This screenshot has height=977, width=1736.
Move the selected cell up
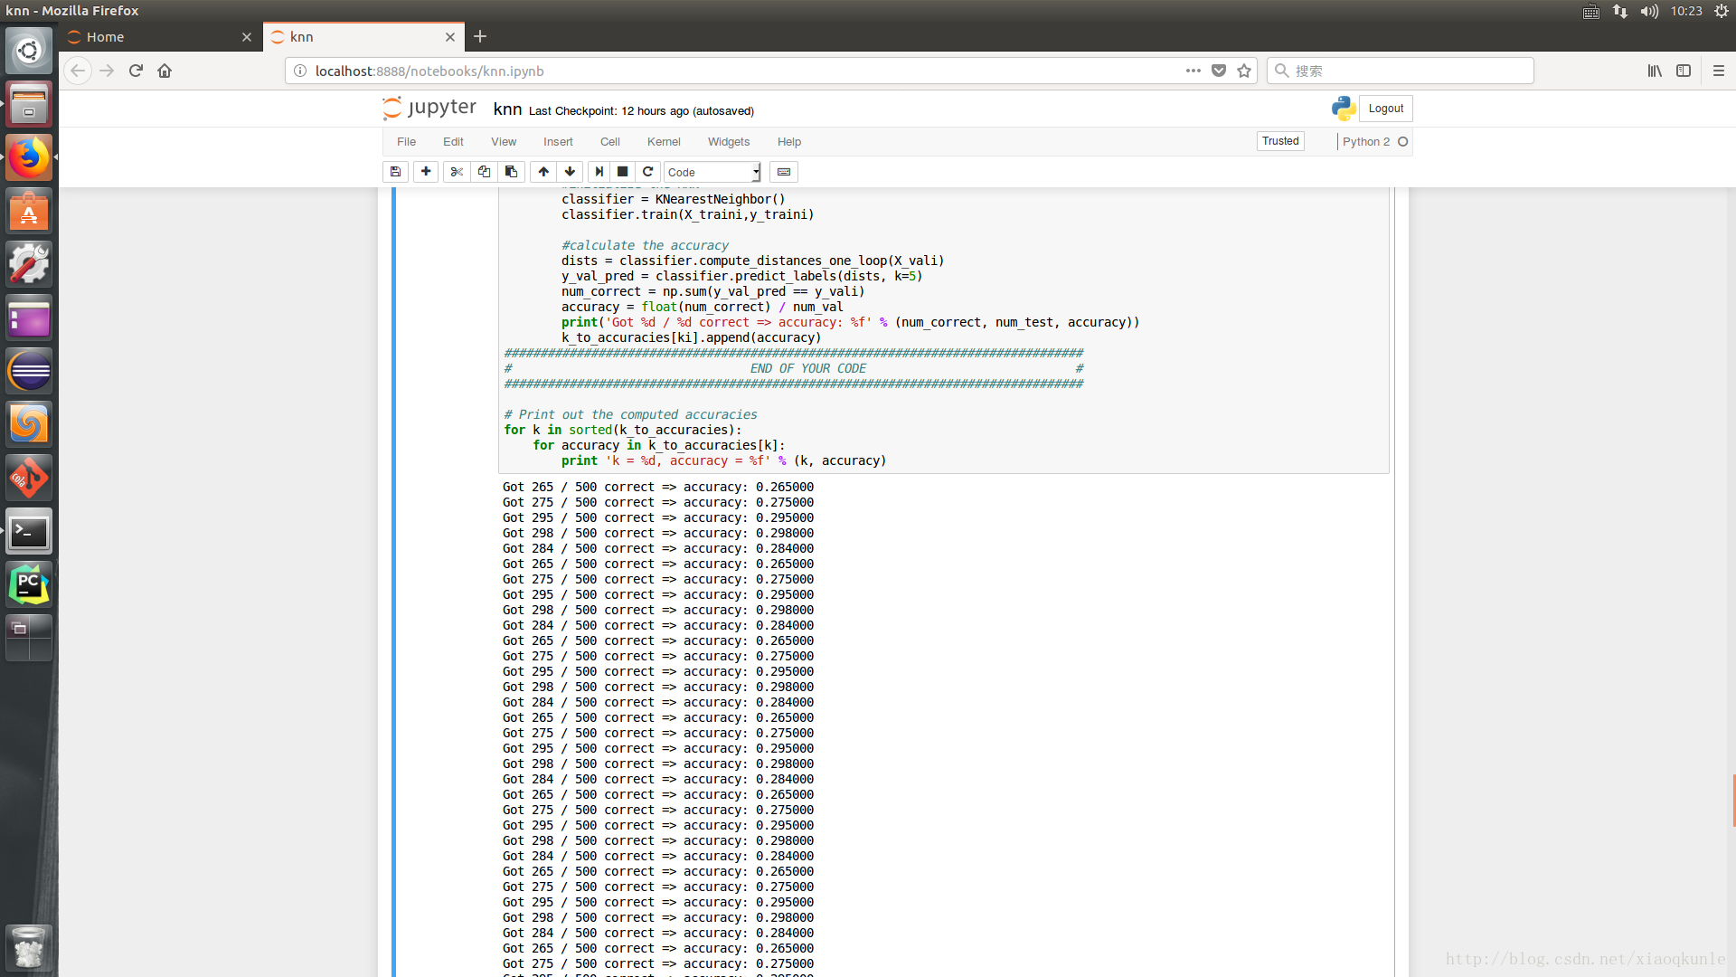click(x=543, y=172)
